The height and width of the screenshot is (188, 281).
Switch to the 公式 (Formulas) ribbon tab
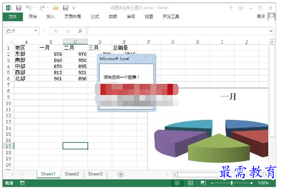(x=95, y=17)
